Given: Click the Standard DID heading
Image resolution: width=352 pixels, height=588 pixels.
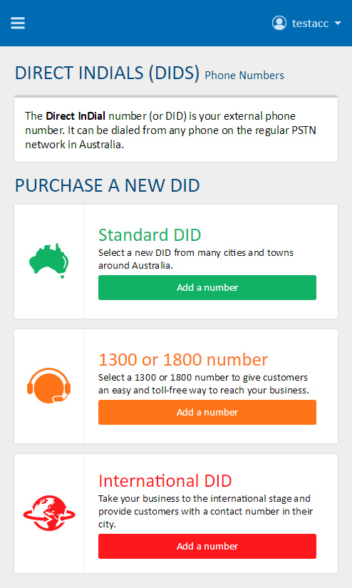Looking at the screenshot, I should (x=150, y=235).
